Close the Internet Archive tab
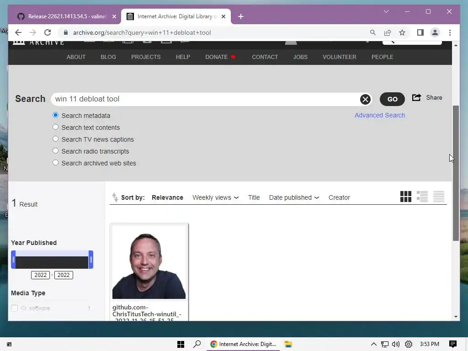Image resolution: width=468 pixels, height=351 pixels. click(223, 17)
